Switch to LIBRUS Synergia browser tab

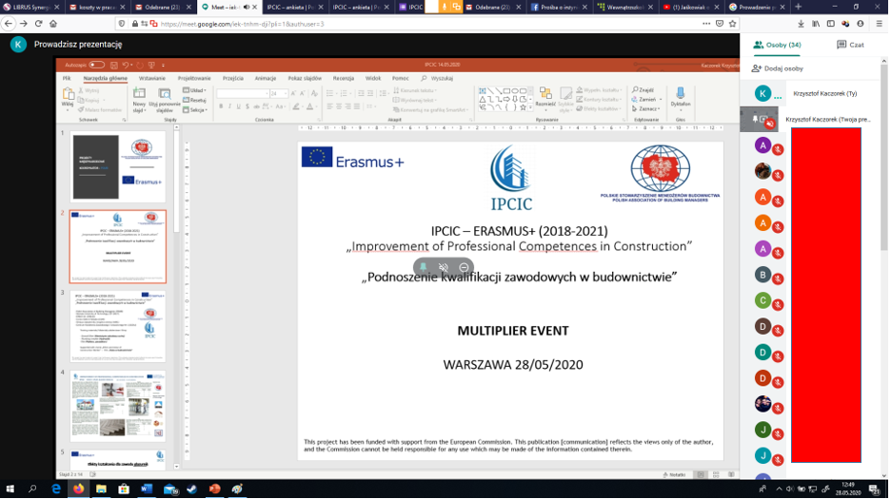[x=31, y=8]
